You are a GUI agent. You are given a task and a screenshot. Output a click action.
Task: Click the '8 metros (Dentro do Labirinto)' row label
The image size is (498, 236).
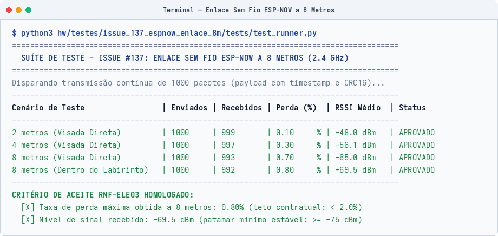[x=80, y=170]
